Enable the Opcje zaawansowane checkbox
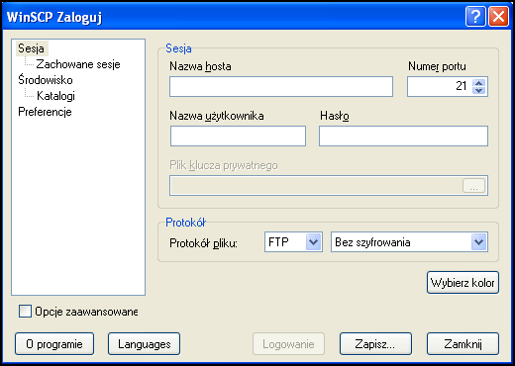Screen dimensions: 515x366 point(25,312)
